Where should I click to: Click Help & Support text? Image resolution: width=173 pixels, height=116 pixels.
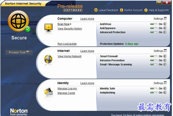pos(158,10)
